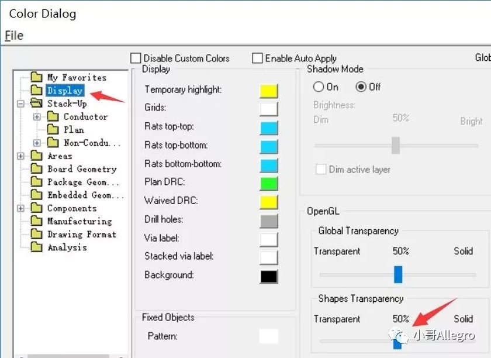Click the Plan folder icon
Screen dimensions: 491x358
pos(53,129)
